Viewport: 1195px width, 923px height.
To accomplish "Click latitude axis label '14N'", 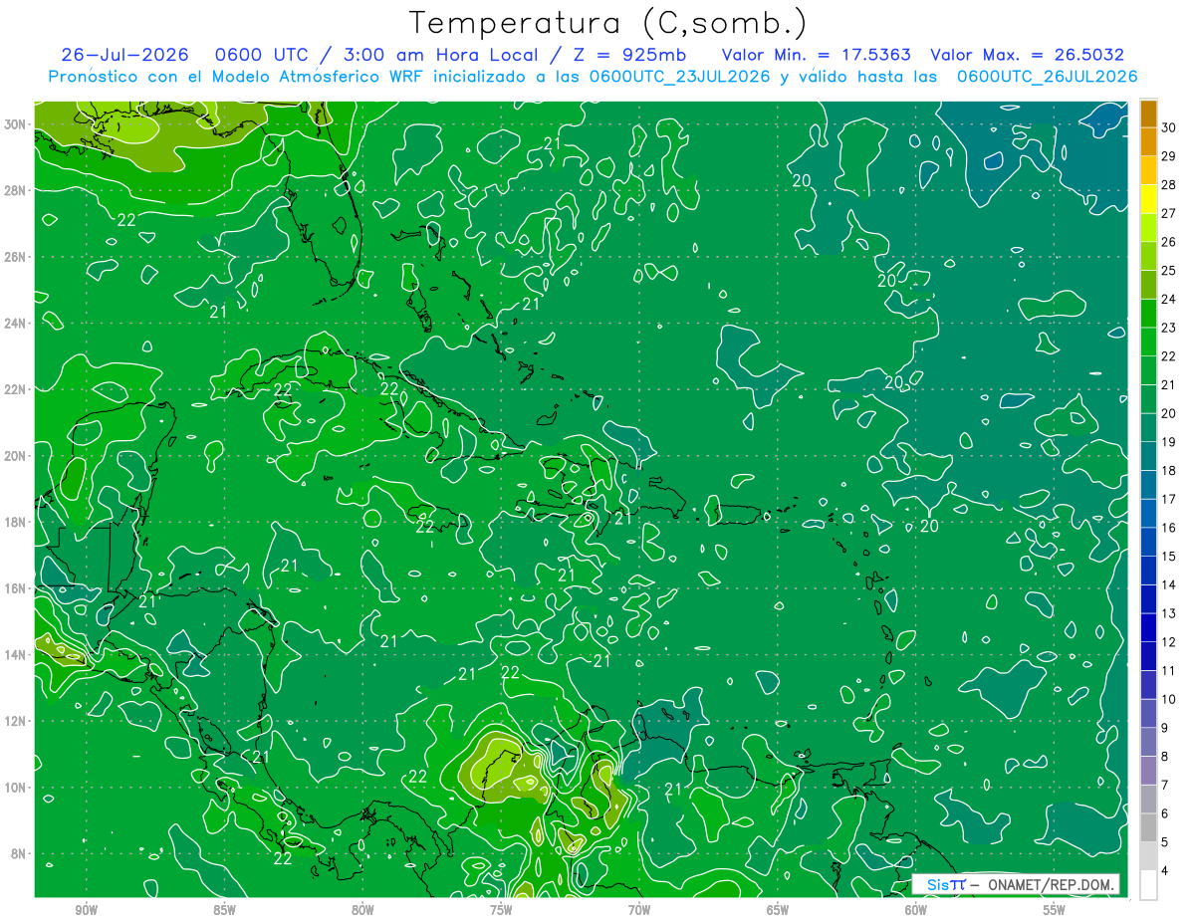I will coord(17,654).
